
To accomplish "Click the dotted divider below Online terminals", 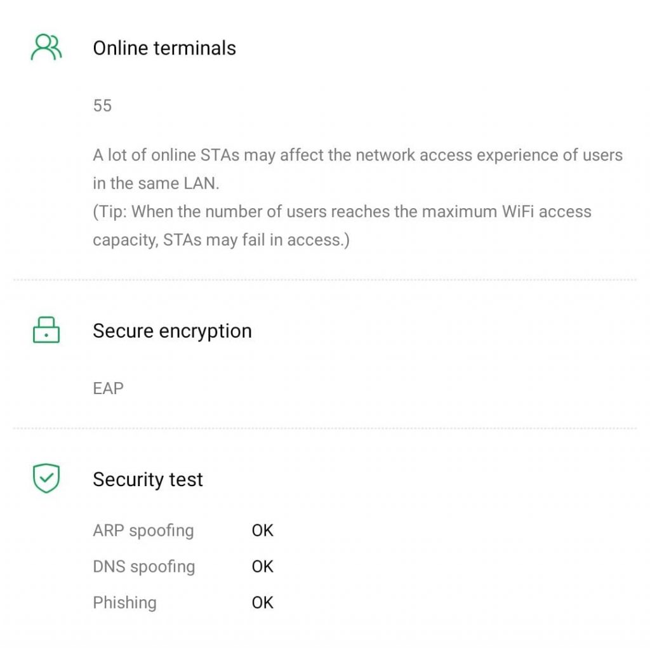I will point(325,280).
